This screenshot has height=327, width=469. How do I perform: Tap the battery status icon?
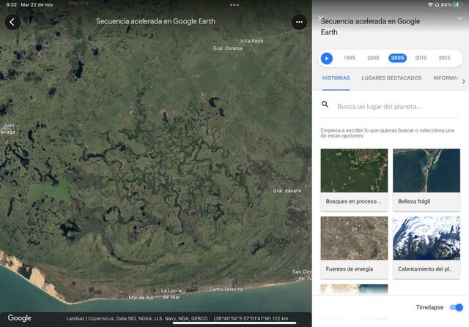[x=459, y=5]
